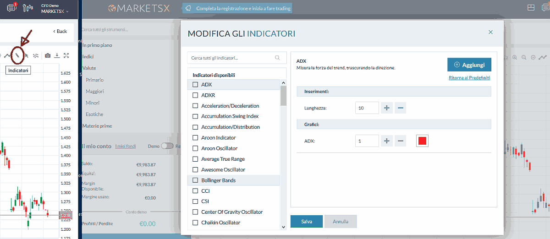Image resolution: width=550 pixels, height=239 pixels.
Task: Click the indicator search field
Action: [x=232, y=58]
